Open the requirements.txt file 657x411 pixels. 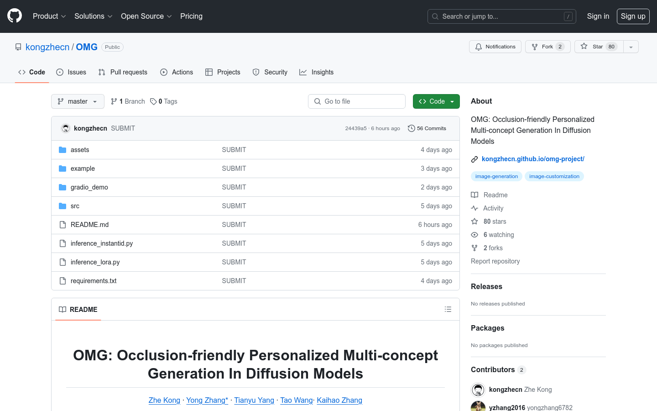click(94, 281)
